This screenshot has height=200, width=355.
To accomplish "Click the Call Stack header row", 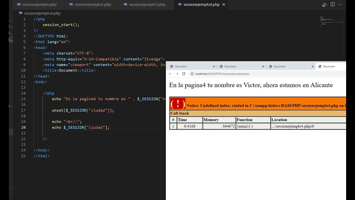I will pyautogui.click(x=258, y=113).
